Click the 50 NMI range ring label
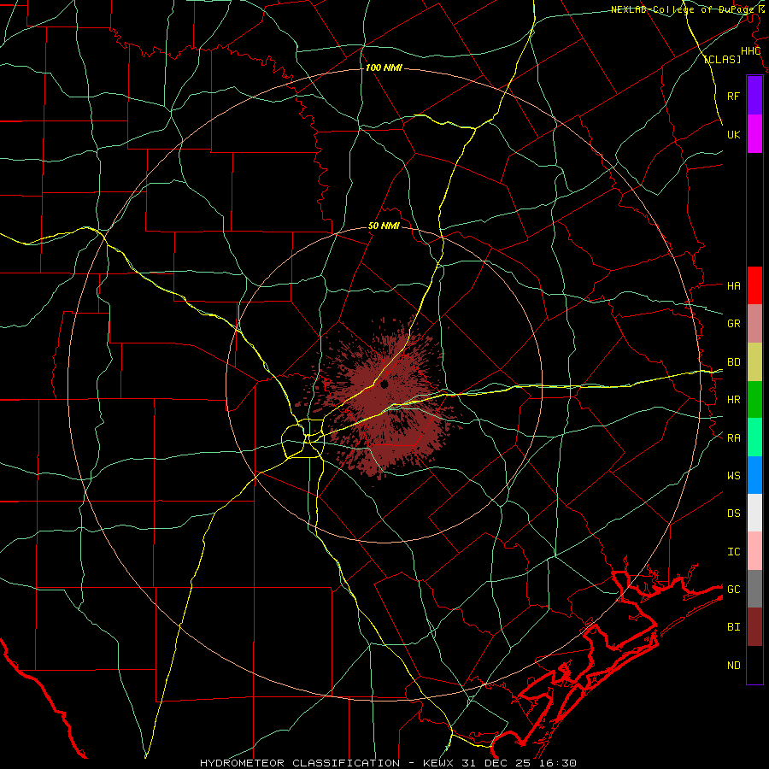This screenshot has height=769, width=769. click(384, 226)
